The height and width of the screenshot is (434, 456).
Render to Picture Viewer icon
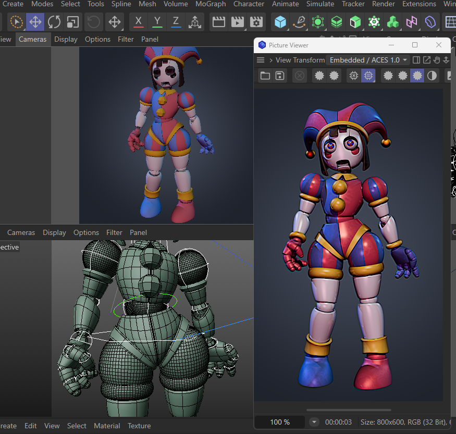pos(238,22)
